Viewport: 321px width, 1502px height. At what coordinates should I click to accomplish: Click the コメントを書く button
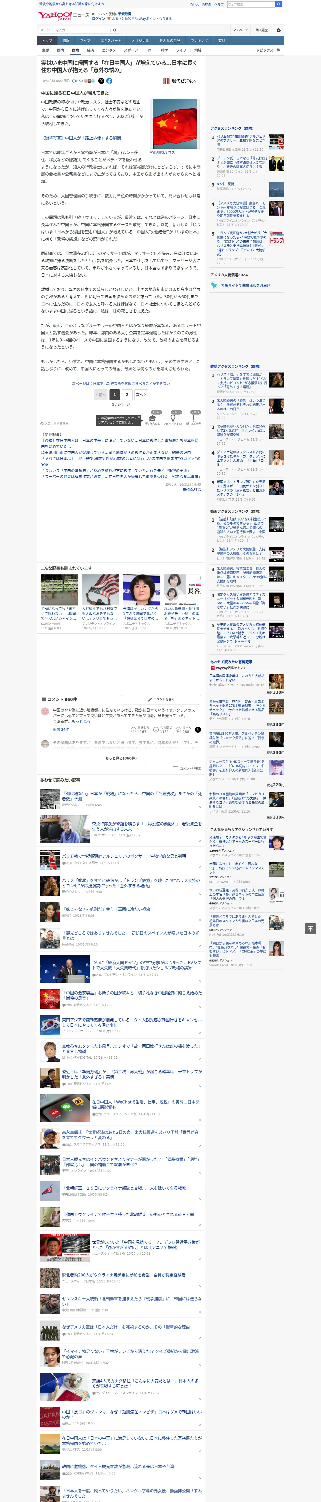(161, 699)
